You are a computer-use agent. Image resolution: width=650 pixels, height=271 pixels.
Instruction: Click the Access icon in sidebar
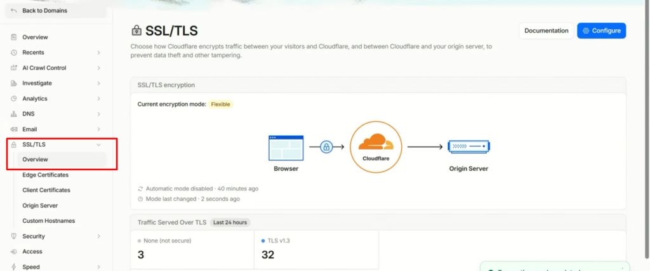coord(14,251)
